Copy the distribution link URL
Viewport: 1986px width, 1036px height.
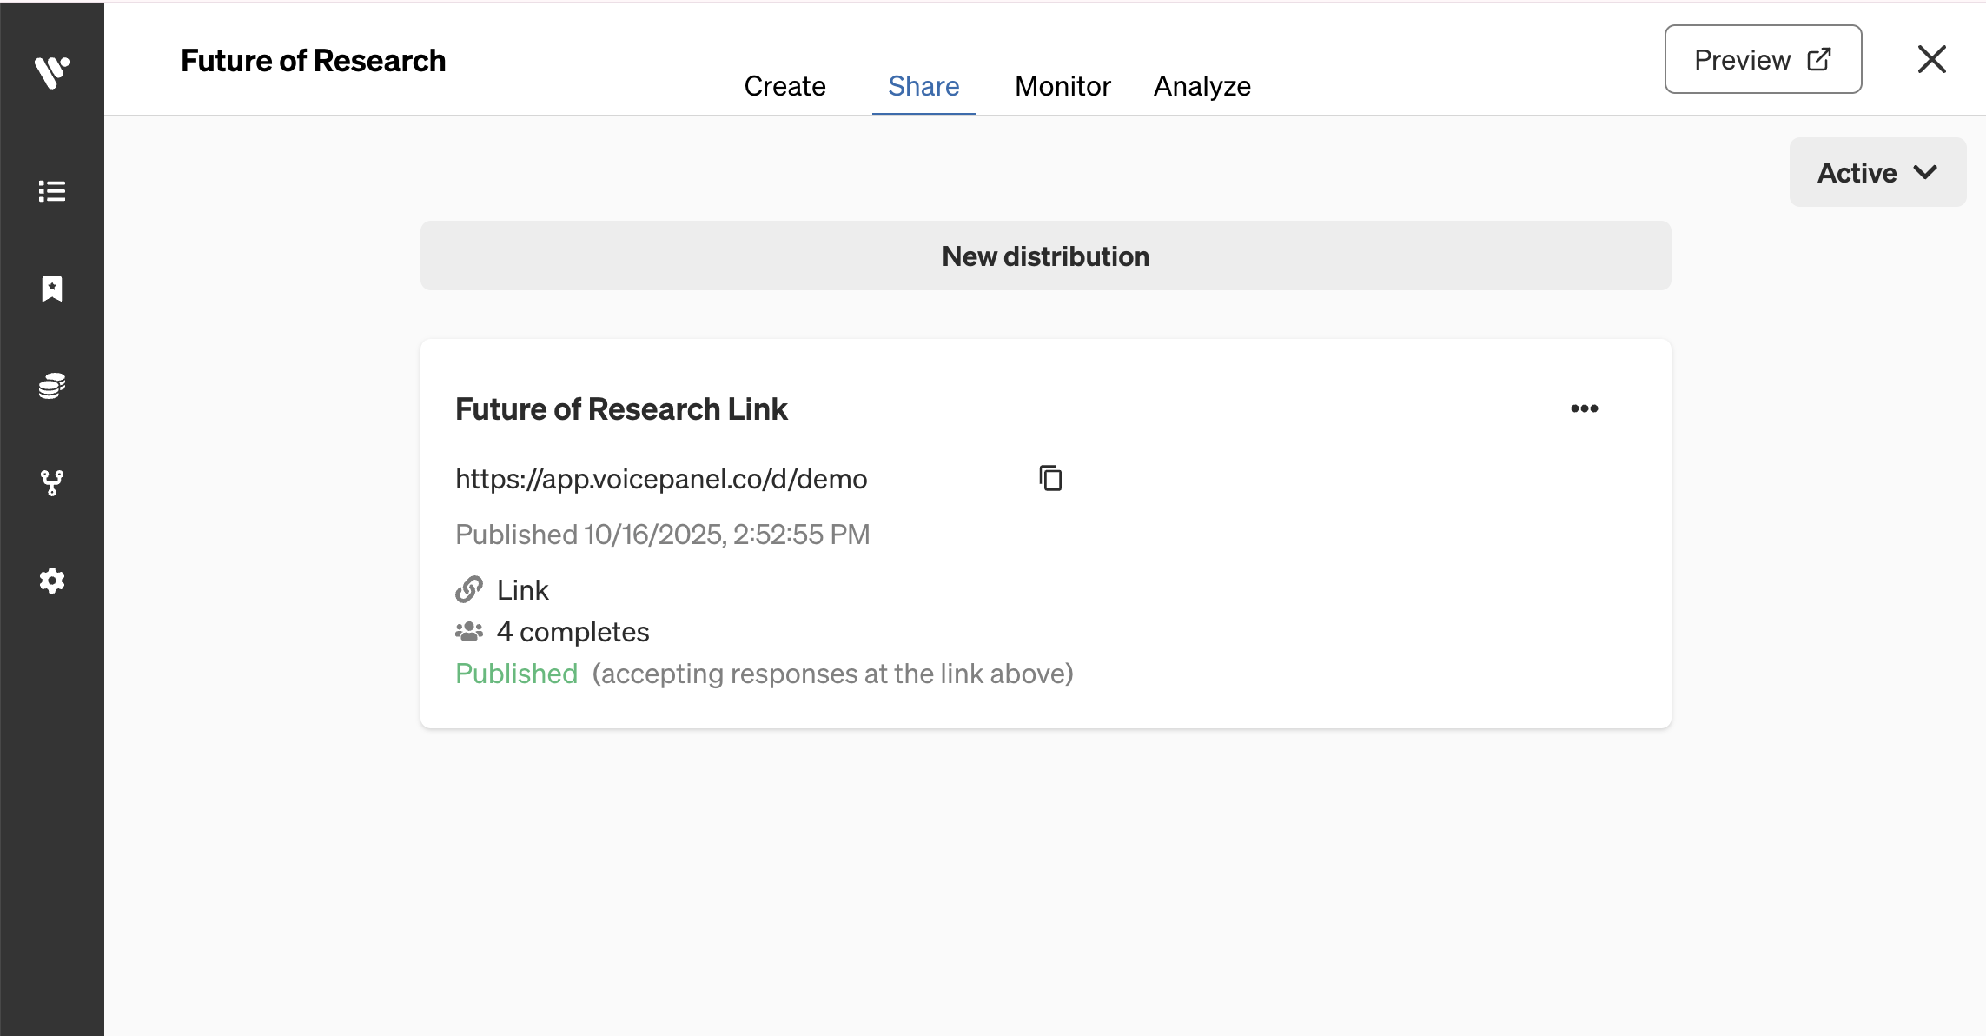[1050, 478]
